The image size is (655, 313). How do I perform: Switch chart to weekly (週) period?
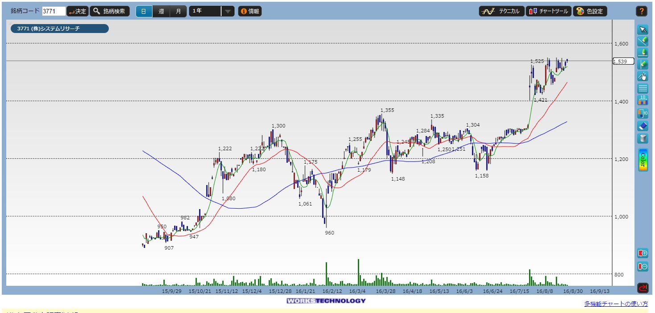pos(161,12)
